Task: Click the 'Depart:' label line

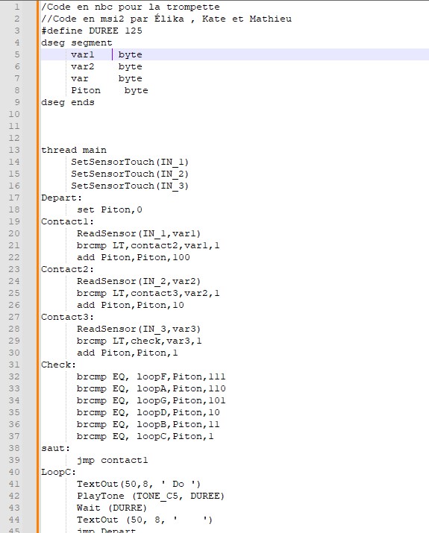Action: [x=62, y=198]
